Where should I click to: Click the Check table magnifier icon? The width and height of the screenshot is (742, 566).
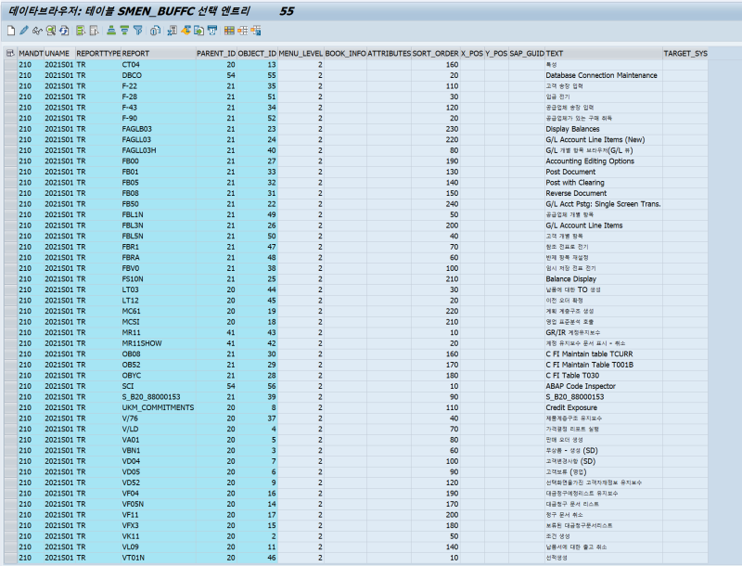pos(51,31)
